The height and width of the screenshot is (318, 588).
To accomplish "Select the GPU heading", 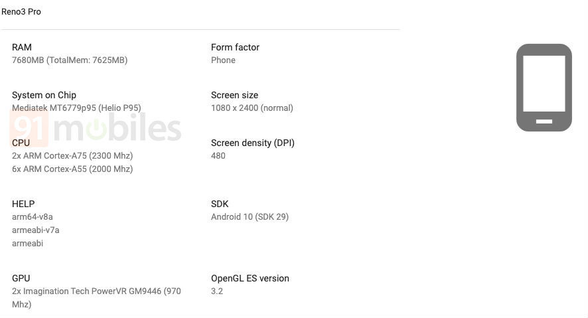I will click(21, 278).
